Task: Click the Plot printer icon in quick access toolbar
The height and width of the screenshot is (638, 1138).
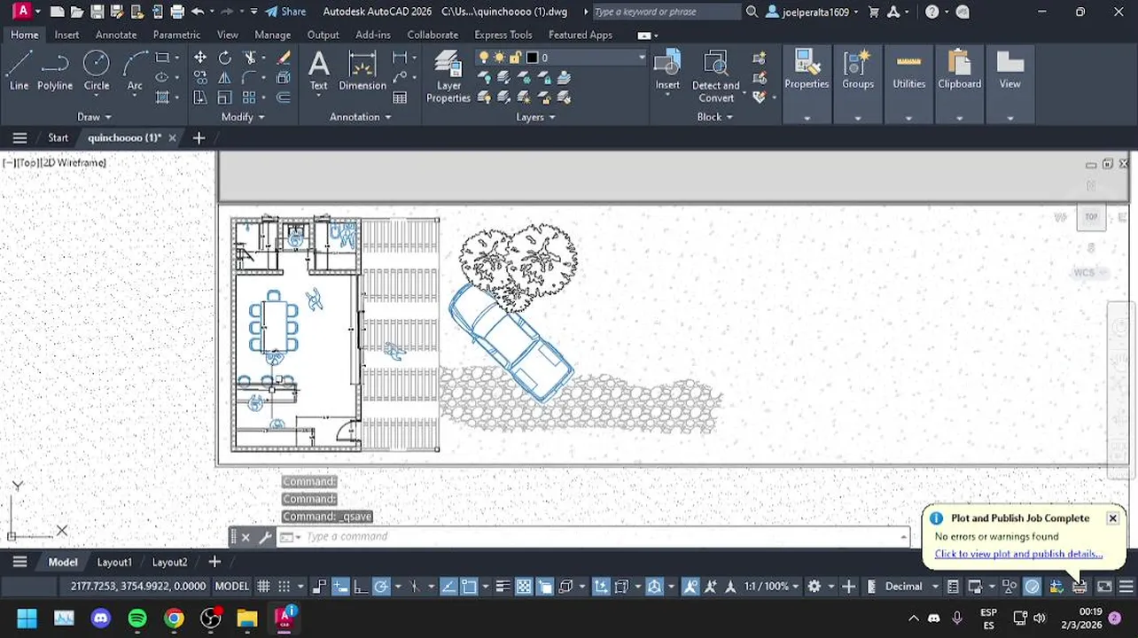Action: click(x=177, y=12)
